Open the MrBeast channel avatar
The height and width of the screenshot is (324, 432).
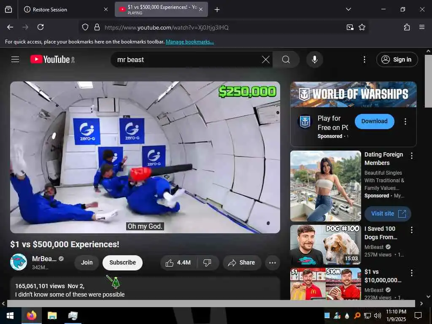(x=19, y=262)
